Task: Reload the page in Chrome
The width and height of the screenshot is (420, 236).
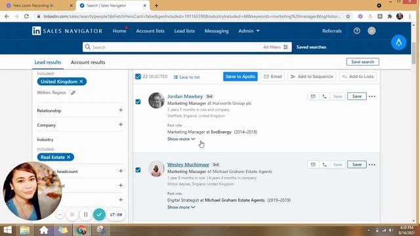Action: click(x=26, y=16)
